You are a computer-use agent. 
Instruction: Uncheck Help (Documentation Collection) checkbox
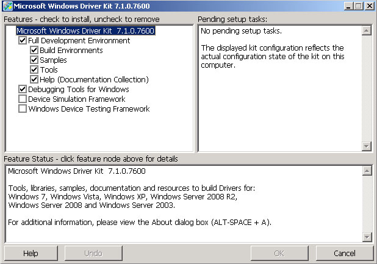[34, 79]
